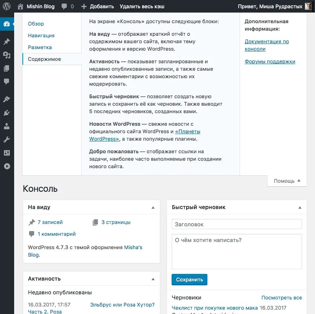
Task: Open Appearance brush sidebar icon
Action: pyautogui.click(x=7, y=99)
